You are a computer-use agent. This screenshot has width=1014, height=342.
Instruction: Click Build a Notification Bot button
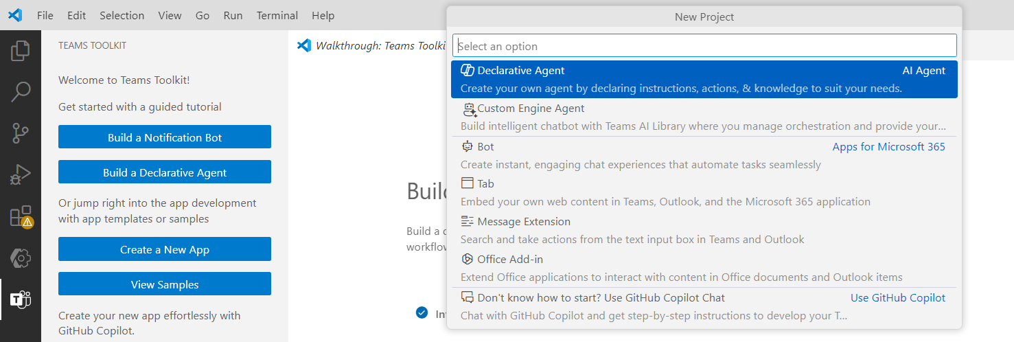165,137
